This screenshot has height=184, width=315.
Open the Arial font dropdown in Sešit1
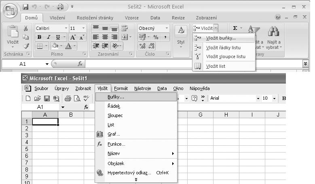tap(258, 98)
